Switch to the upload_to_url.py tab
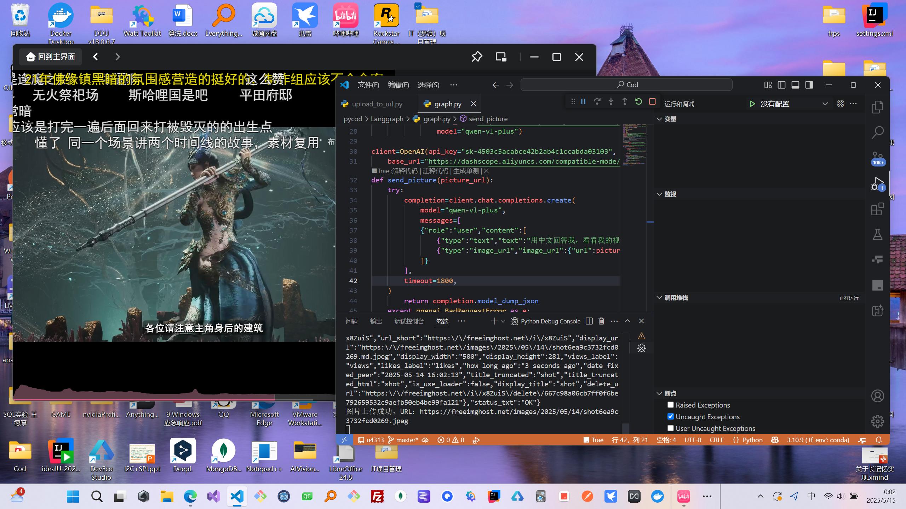 click(x=377, y=104)
